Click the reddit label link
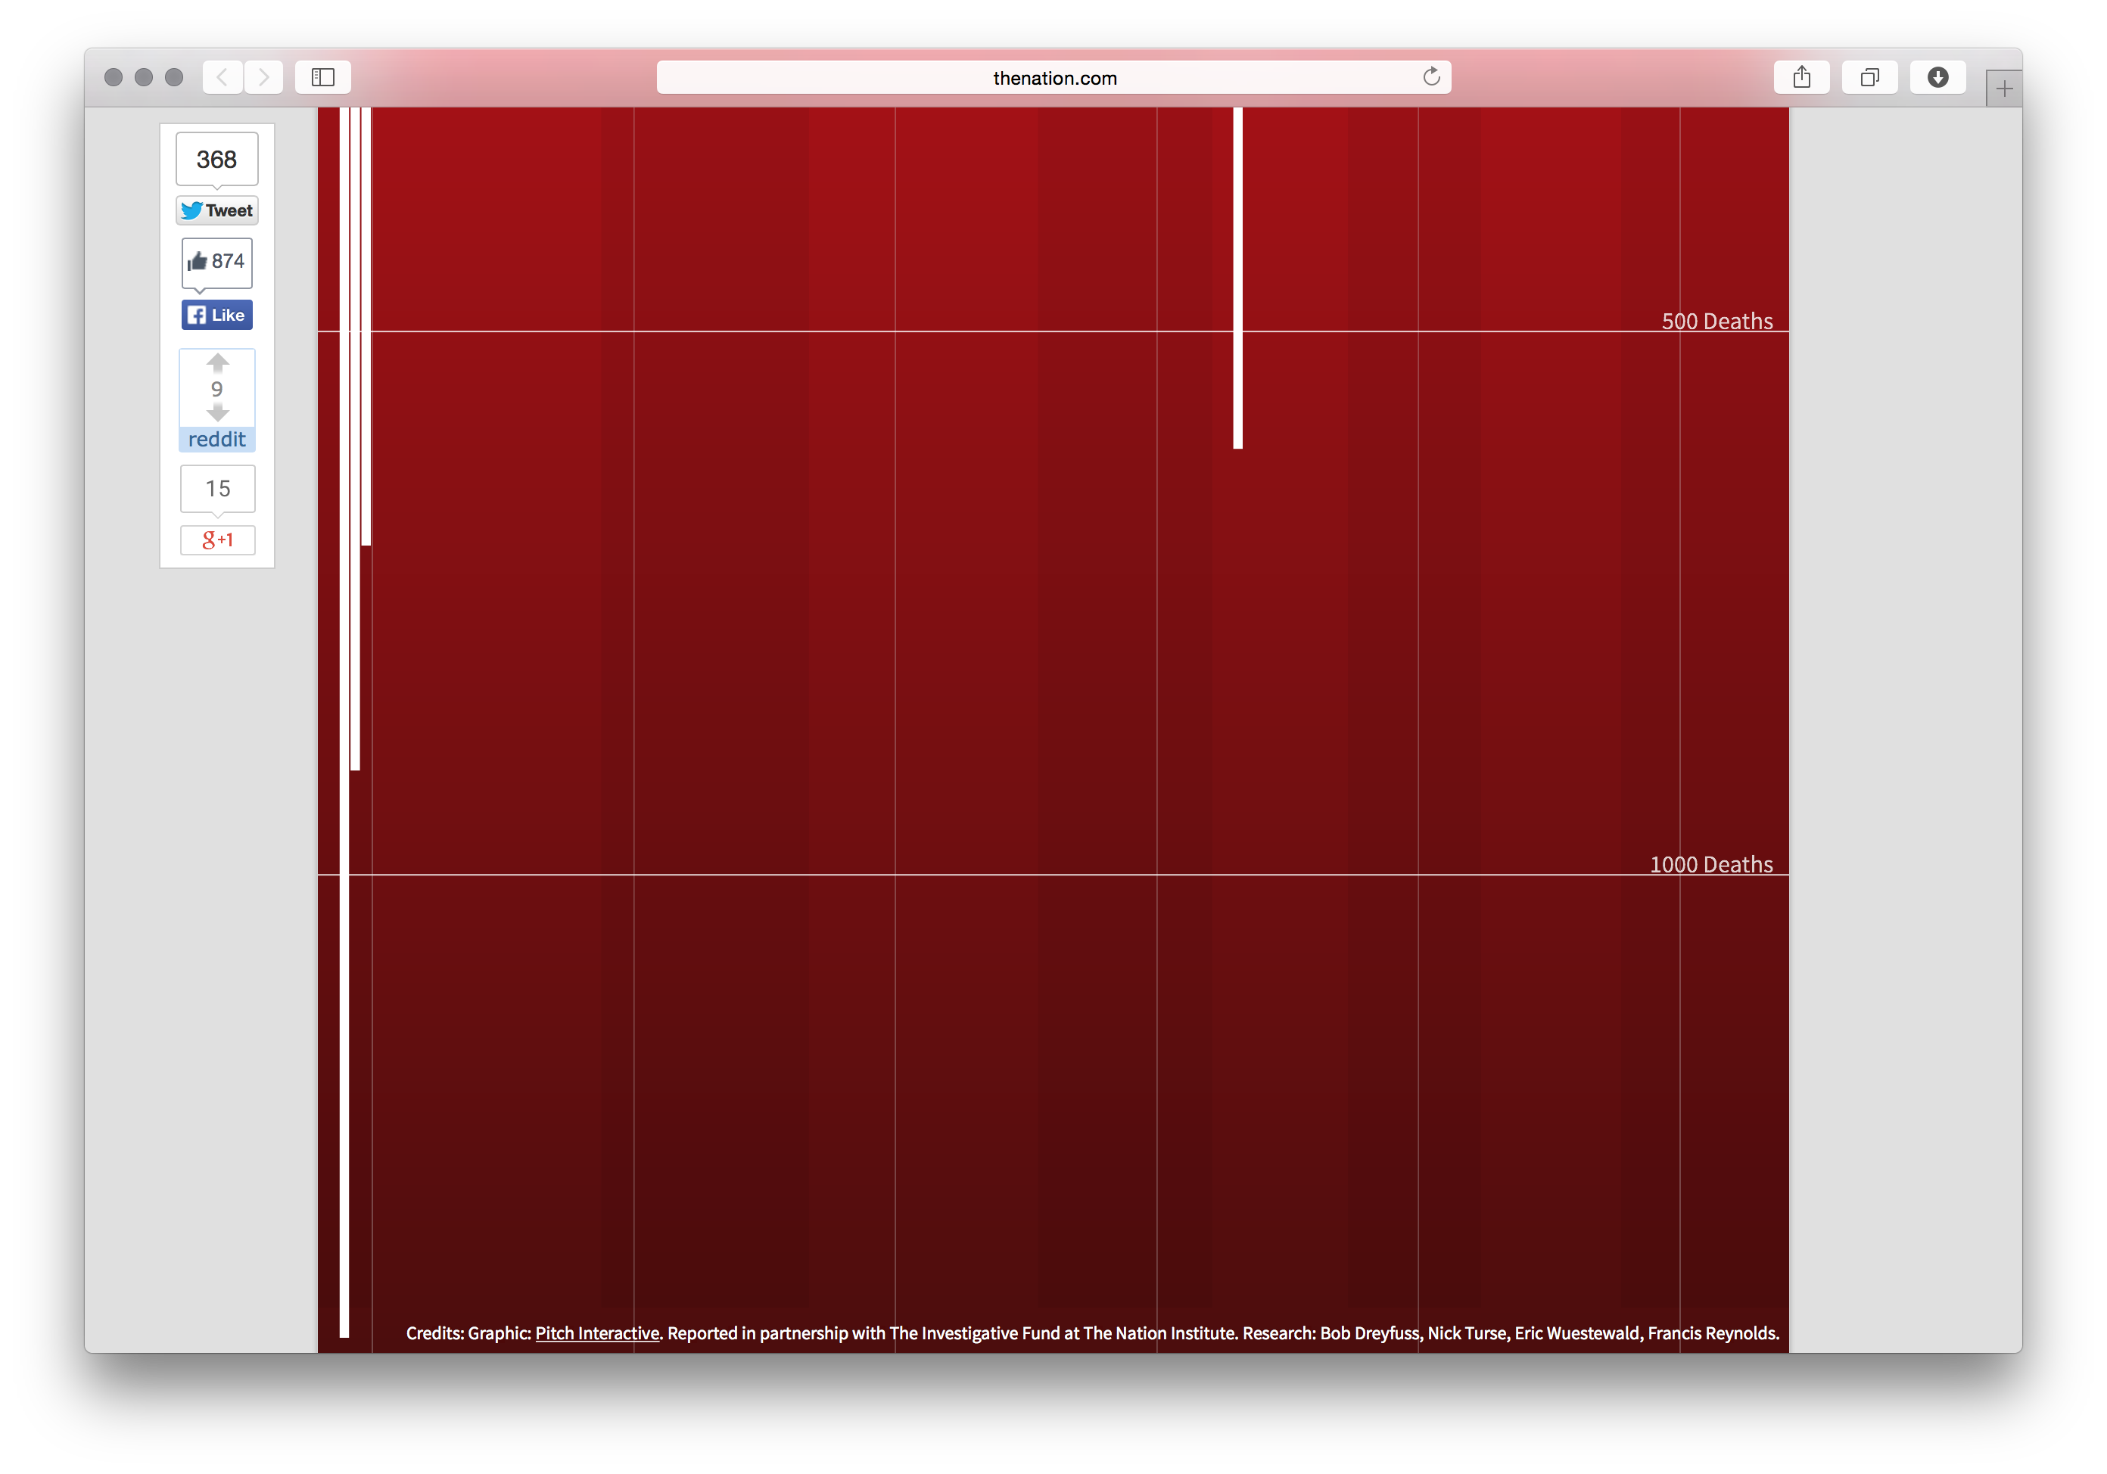Screen dimensions: 2107x1474 (x=217, y=440)
